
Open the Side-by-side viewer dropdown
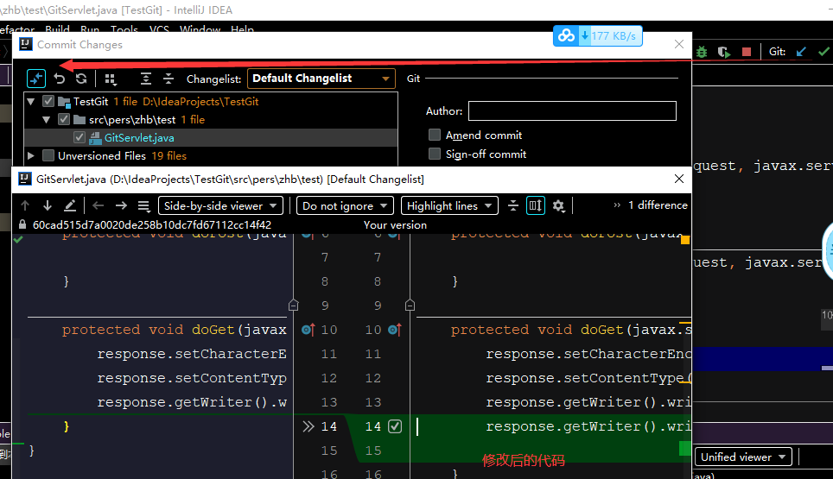pyautogui.click(x=220, y=205)
